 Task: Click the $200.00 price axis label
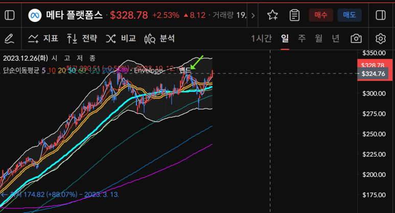(374, 175)
